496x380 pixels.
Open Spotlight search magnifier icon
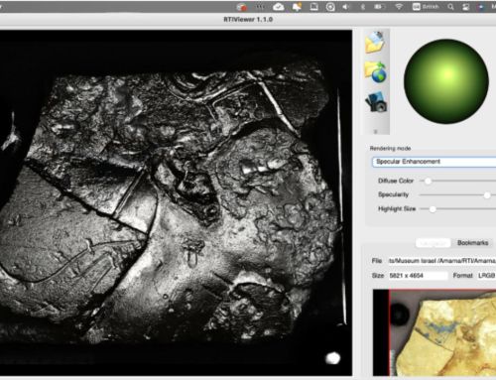[x=450, y=7]
